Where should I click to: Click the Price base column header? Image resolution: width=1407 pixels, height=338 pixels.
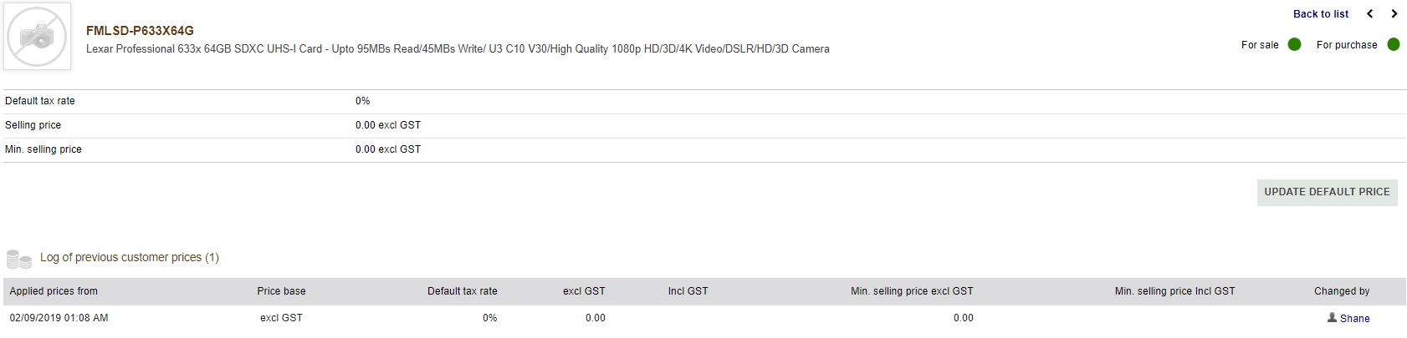pyautogui.click(x=281, y=291)
